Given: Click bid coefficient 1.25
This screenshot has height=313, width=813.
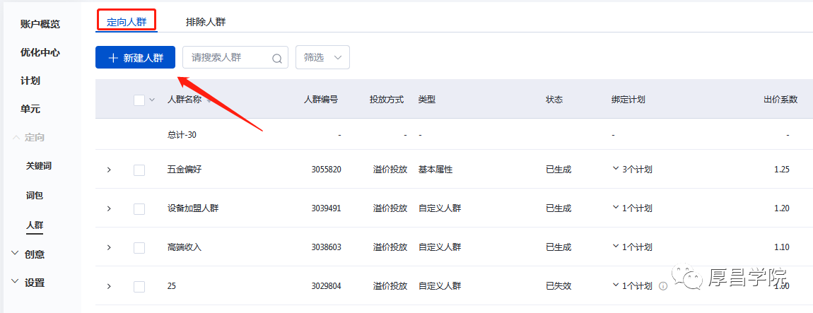Looking at the screenshot, I should point(782,170).
